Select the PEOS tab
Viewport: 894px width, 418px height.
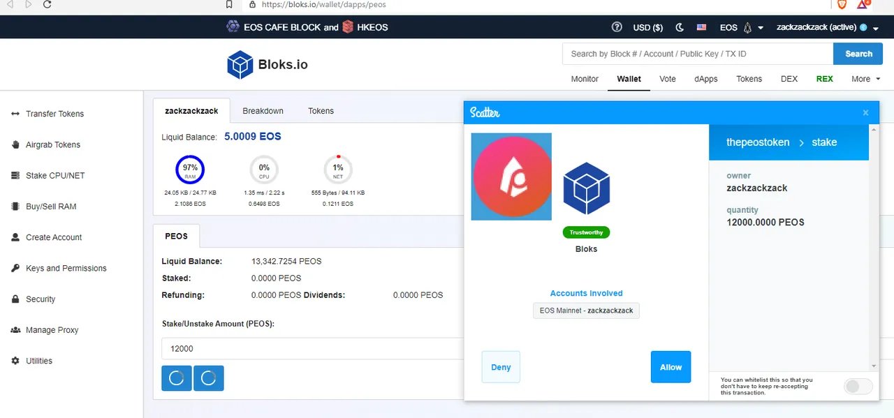click(x=176, y=236)
